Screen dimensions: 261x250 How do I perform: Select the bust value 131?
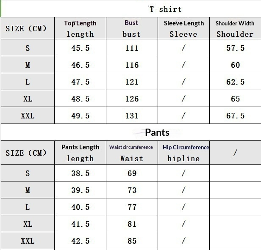pos(132,115)
